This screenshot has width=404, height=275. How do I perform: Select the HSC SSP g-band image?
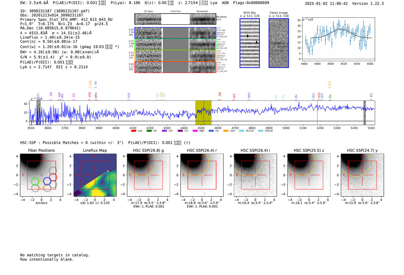coord(148,175)
